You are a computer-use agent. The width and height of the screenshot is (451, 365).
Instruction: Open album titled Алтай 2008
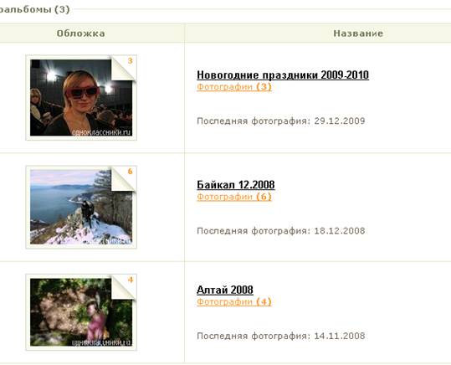coord(225,290)
